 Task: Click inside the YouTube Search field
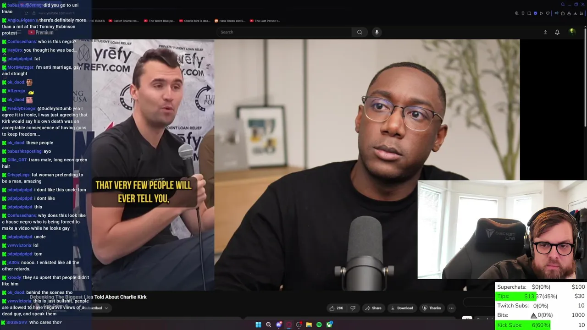[x=284, y=32]
